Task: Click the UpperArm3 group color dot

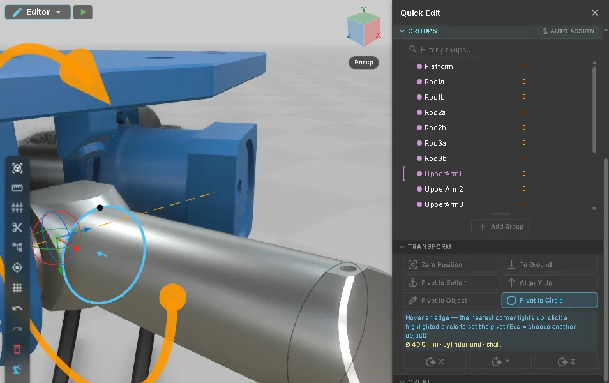Action: (x=419, y=204)
